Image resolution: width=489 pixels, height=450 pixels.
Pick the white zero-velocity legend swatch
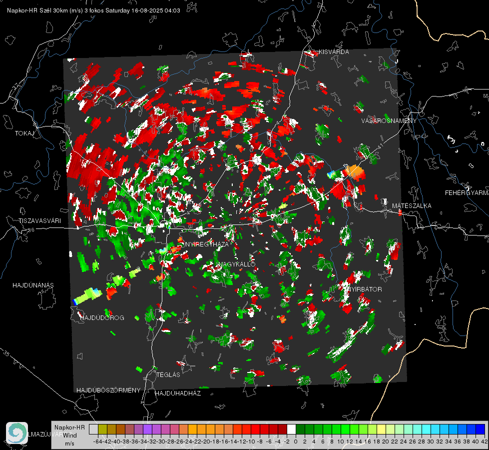291,429
